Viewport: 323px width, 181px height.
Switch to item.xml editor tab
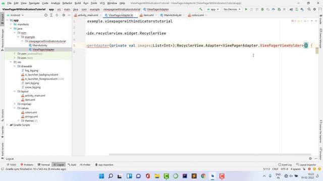coord(148,15)
